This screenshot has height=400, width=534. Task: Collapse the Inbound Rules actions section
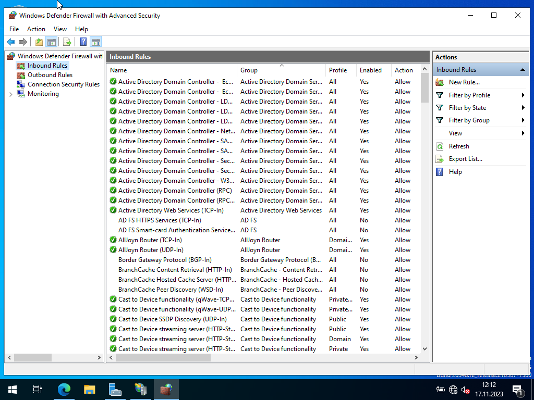pos(523,70)
